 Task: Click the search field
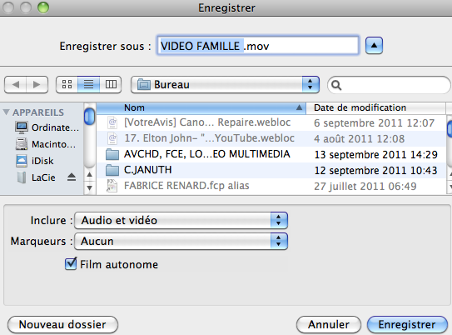[389, 85]
